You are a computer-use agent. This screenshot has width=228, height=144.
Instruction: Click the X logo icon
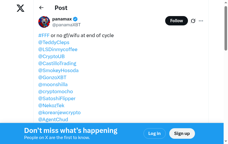tap(20, 8)
